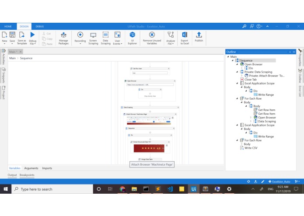This screenshot has width=304, height=216.
Task: Switch to the HOME tab
Action: point(8,26)
